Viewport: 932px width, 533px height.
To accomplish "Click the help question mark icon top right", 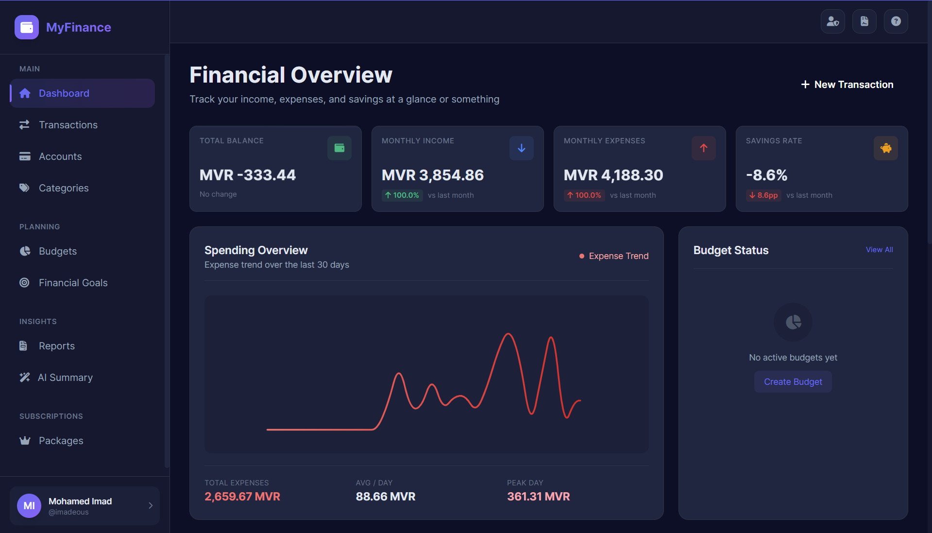I will click(x=896, y=21).
